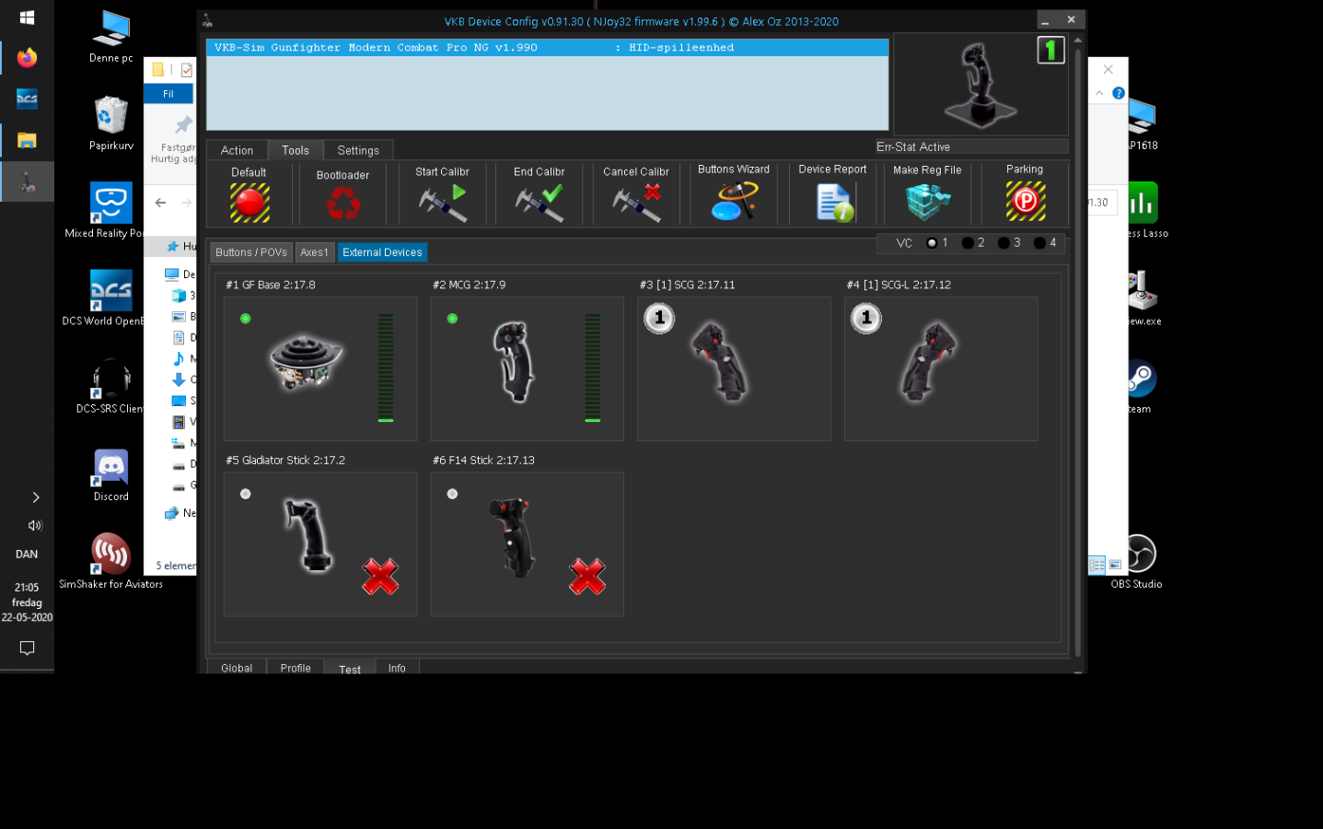This screenshot has height=829, width=1323.
Task: Select VC radio option 4
Action: (x=1039, y=243)
